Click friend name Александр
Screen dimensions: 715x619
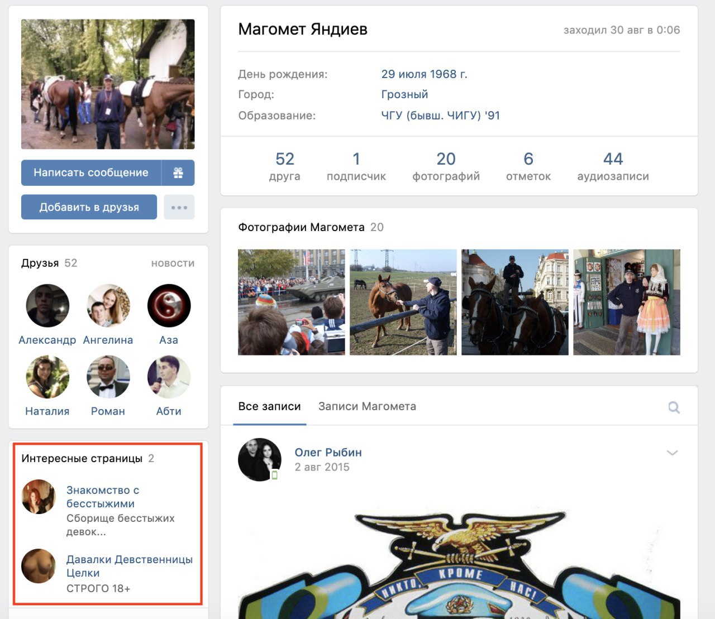tap(47, 340)
